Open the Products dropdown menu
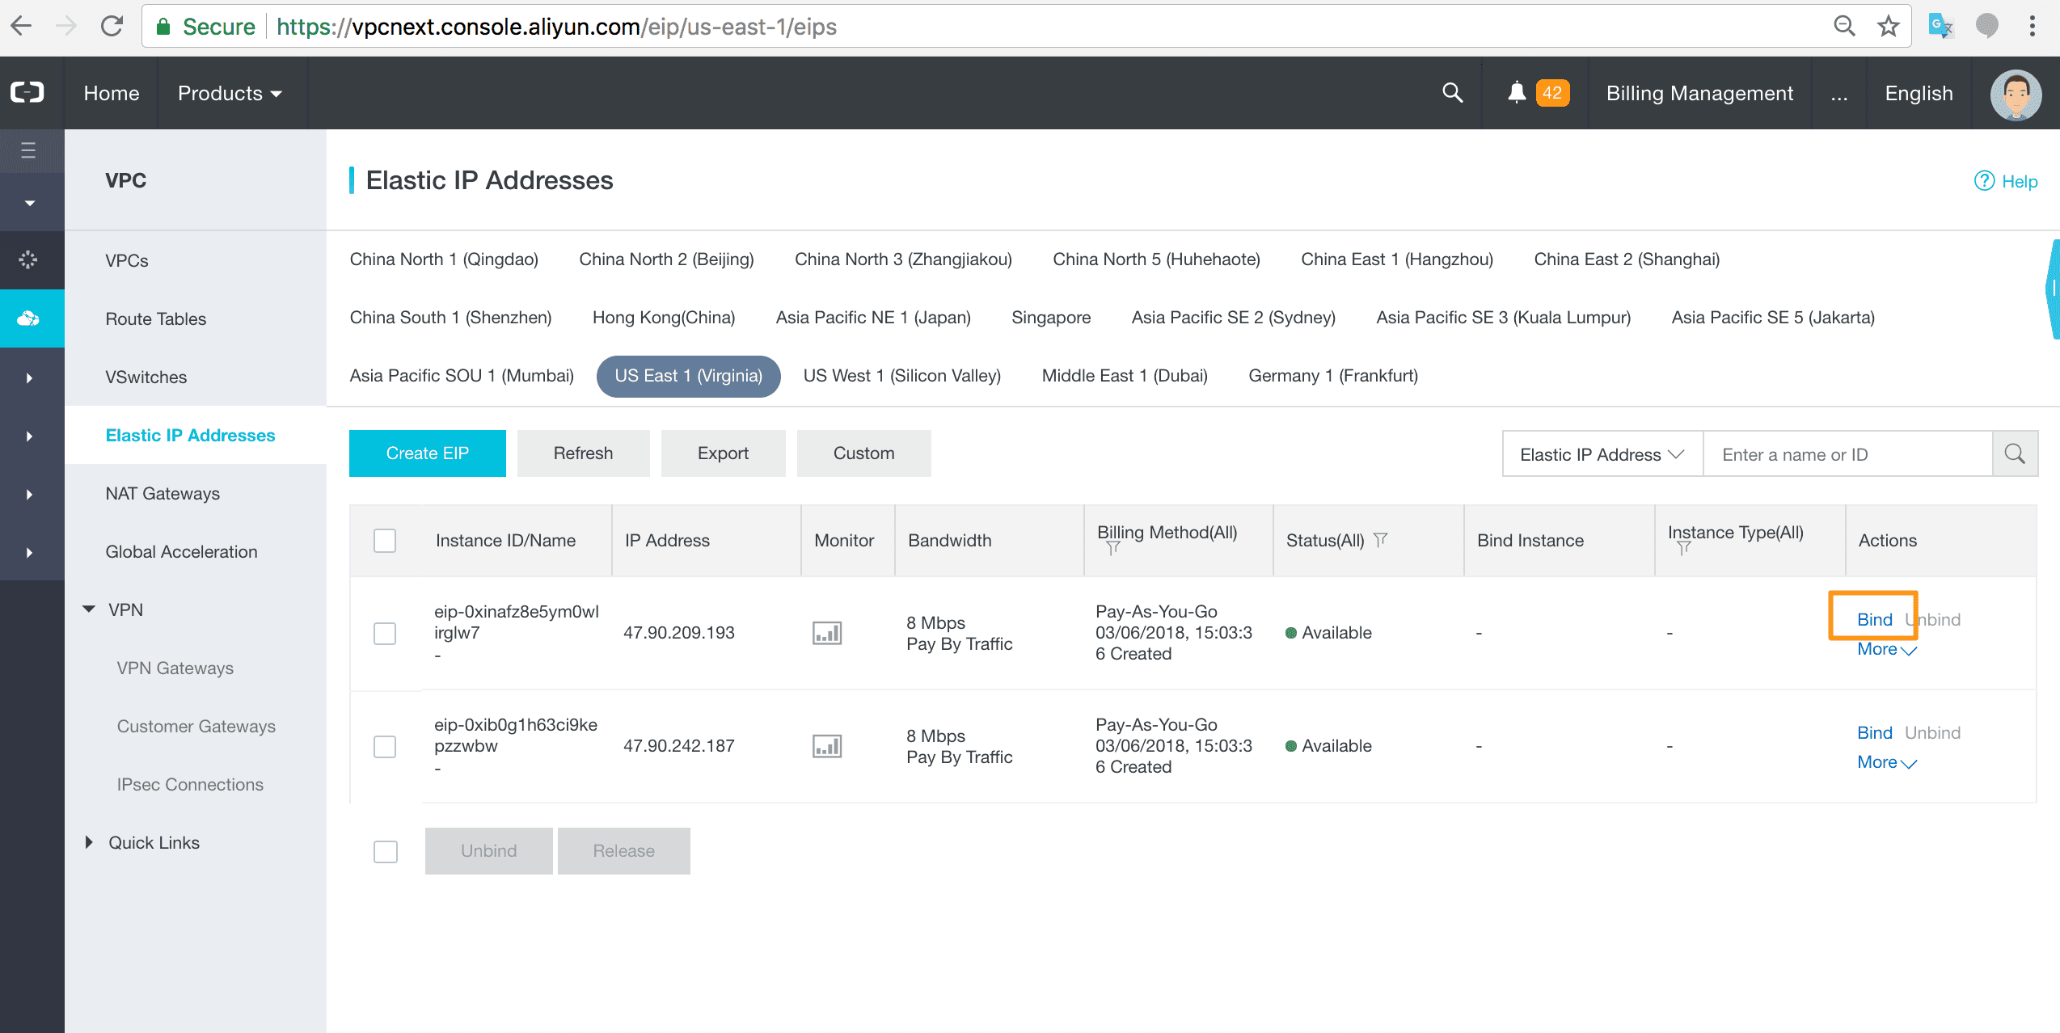The image size is (2060, 1033). 230,93
